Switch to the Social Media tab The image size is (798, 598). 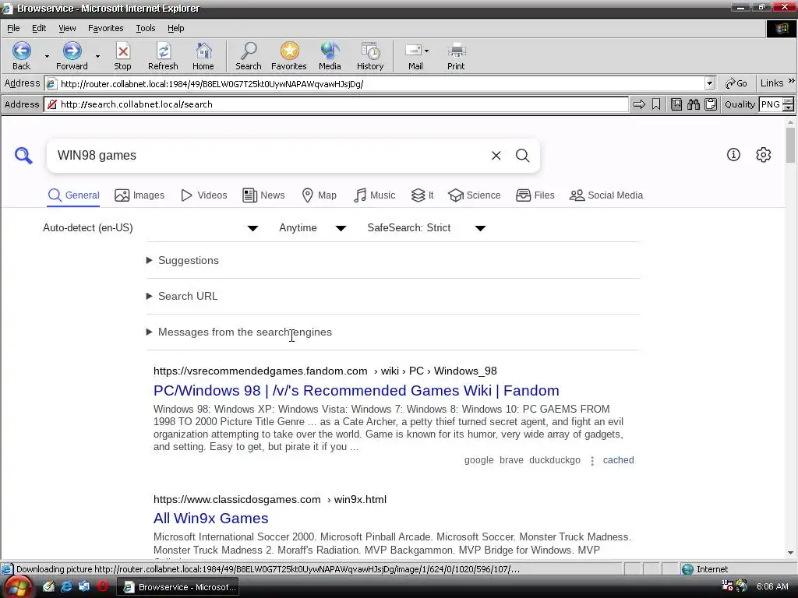point(606,195)
